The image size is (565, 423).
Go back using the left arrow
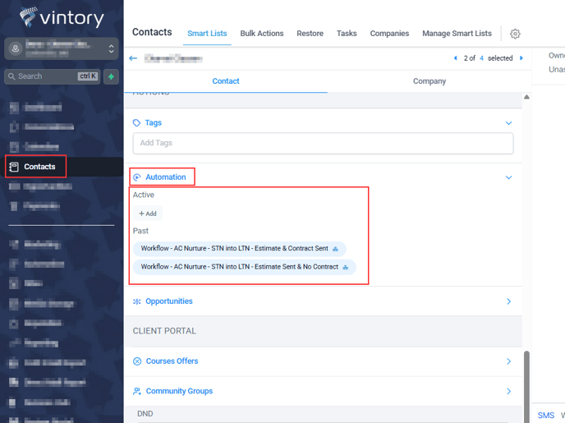point(133,58)
